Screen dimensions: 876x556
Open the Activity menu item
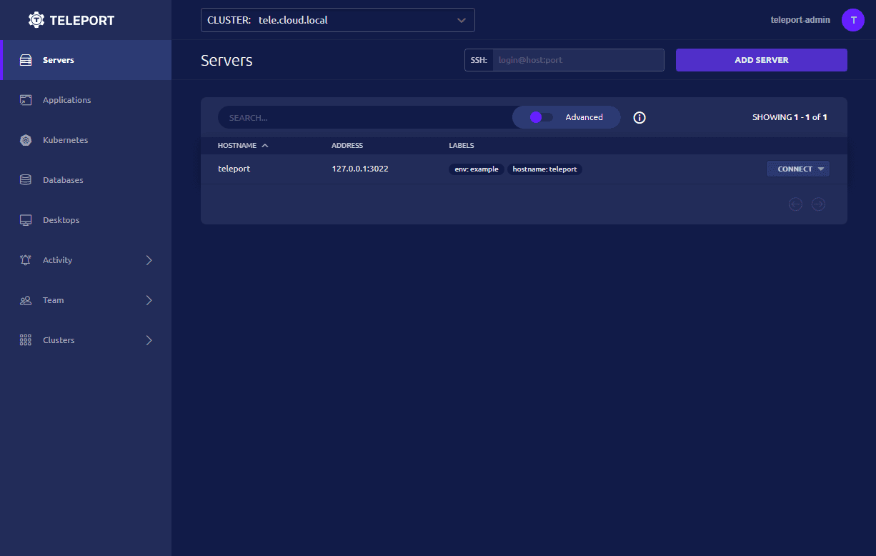coord(86,260)
